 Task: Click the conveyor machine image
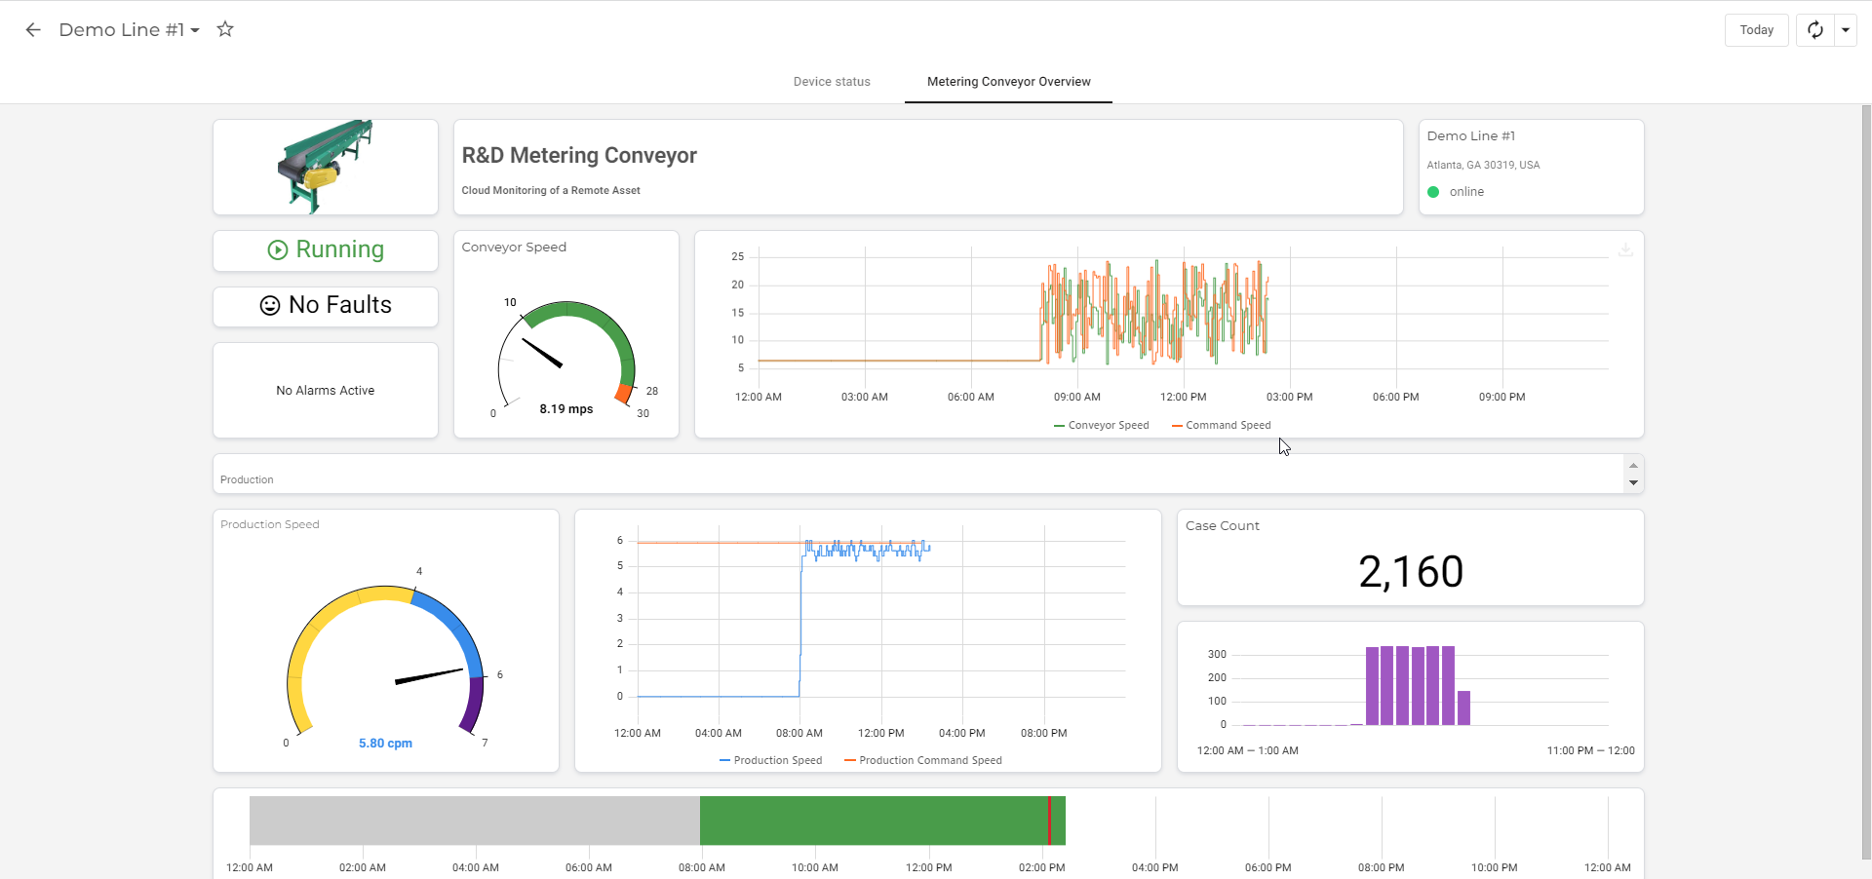325,167
